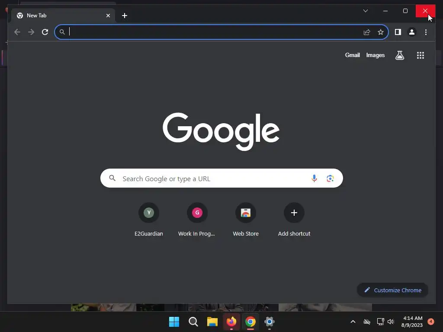Search by image with Lens icon

click(x=330, y=179)
